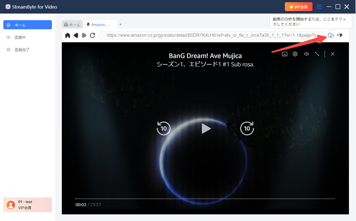This screenshot has width=356, height=221.
Task: Maximize the StreamByte window
Action: pos(338,7)
